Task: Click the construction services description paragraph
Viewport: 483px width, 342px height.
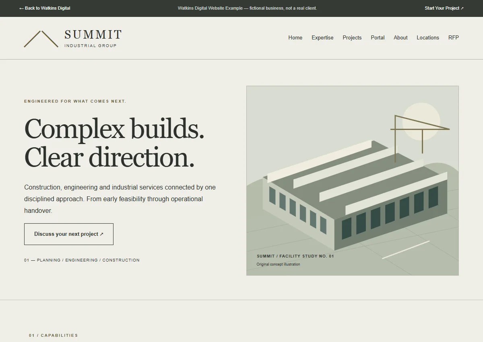Action: click(120, 199)
